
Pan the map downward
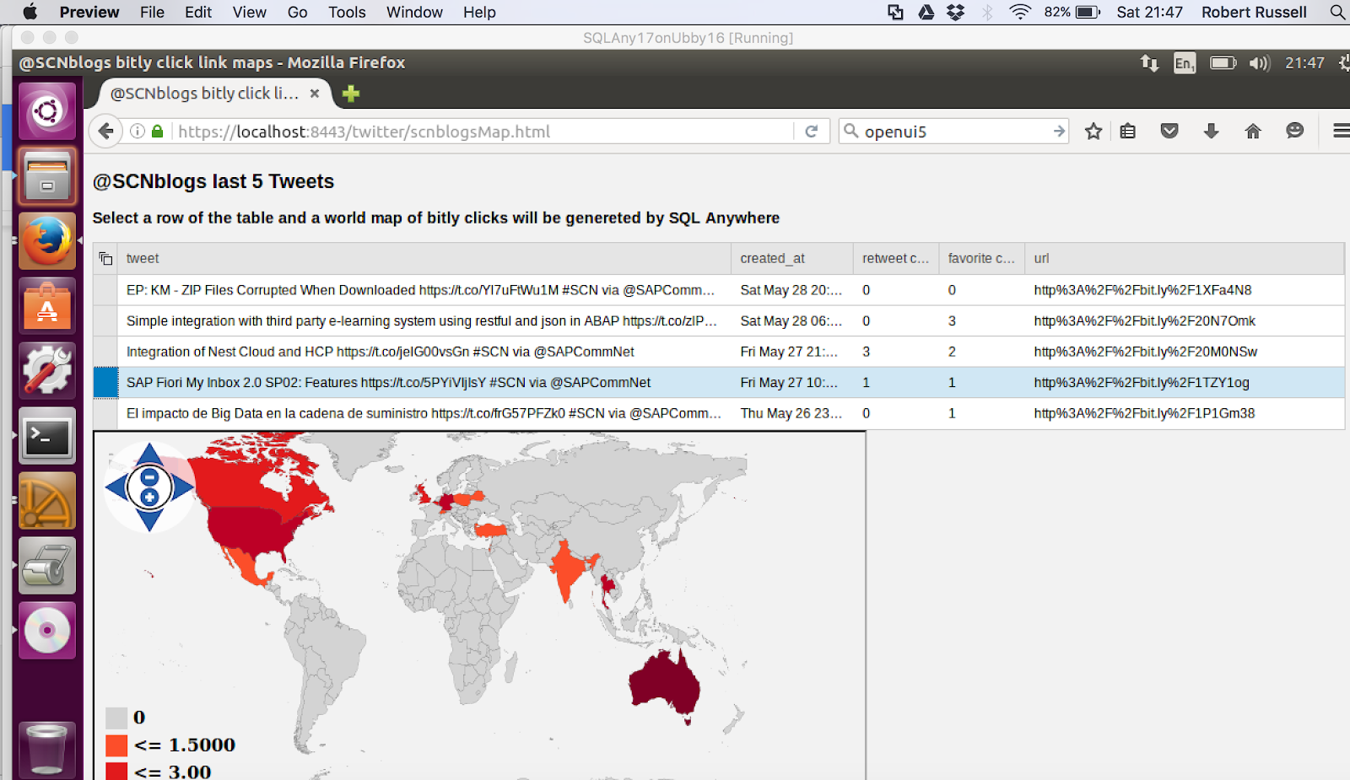(149, 519)
